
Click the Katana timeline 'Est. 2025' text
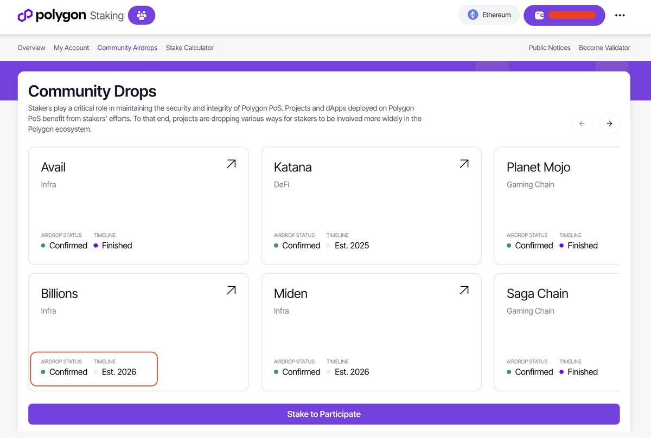coord(352,246)
